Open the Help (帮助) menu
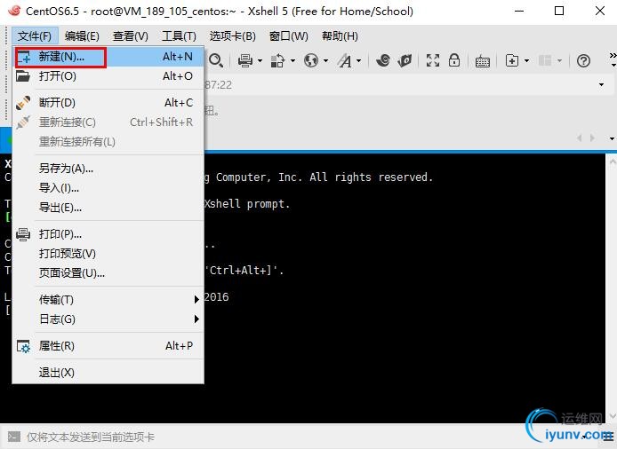This screenshot has width=617, height=449. pos(340,36)
